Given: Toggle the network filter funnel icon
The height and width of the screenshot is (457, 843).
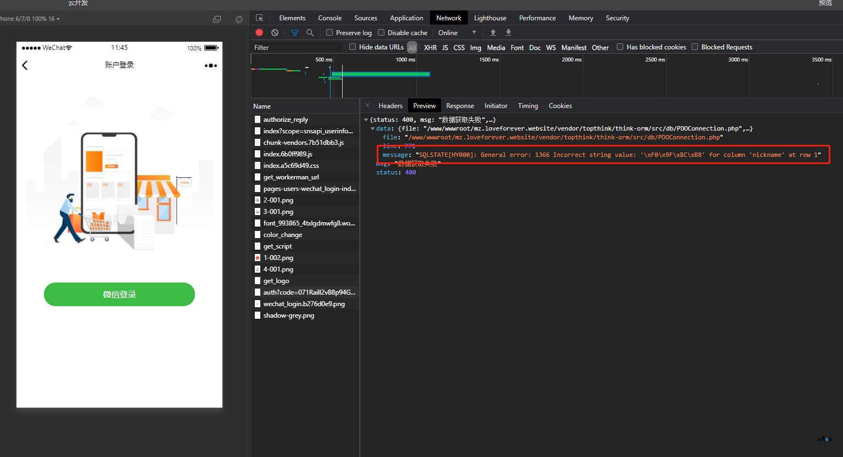Looking at the screenshot, I should (x=294, y=33).
